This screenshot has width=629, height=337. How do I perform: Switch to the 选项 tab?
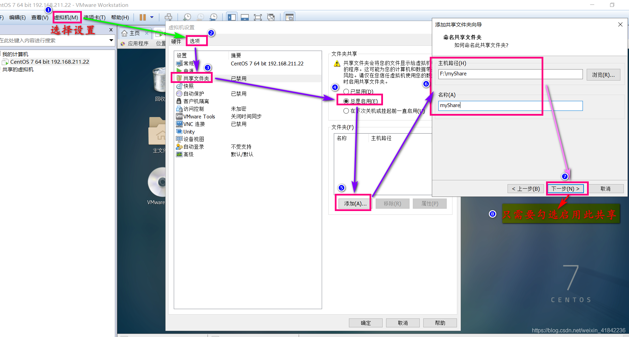(x=195, y=41)
